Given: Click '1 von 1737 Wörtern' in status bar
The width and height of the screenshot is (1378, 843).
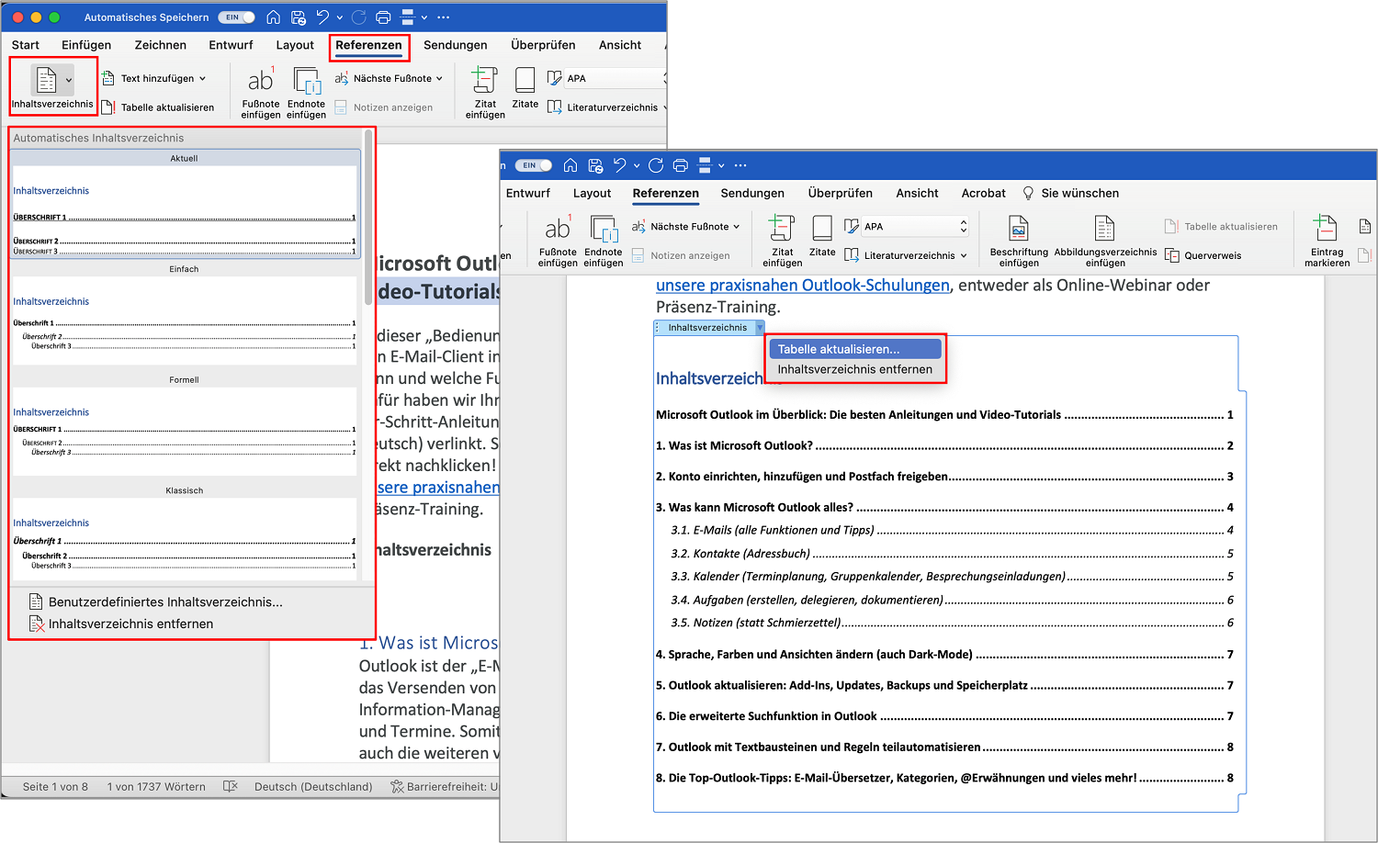Looking at the screenshot, I should point(156,787).
